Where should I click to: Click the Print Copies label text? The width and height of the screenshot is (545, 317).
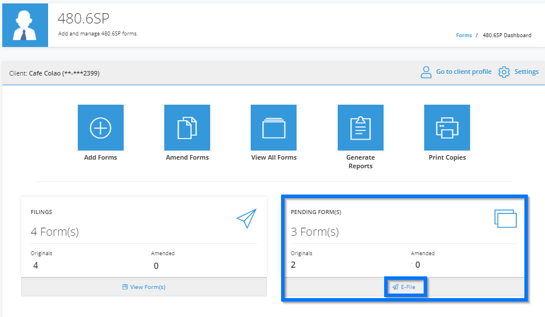447,157
